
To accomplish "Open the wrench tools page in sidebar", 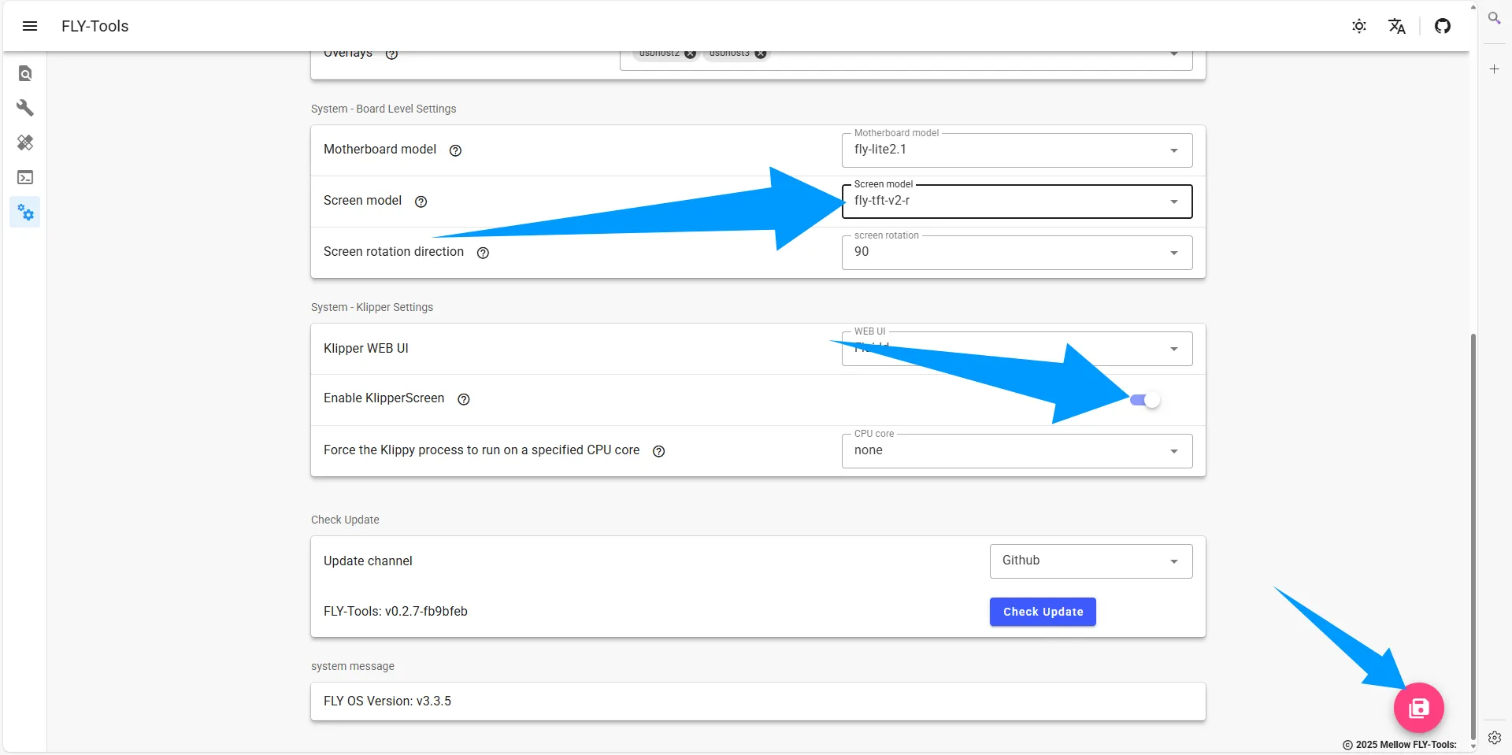I will (25, 108).
